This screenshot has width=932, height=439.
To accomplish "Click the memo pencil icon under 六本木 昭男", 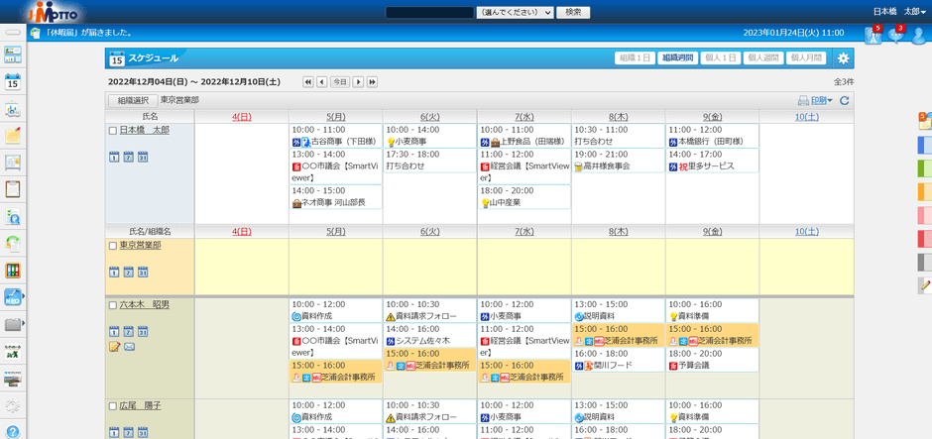I will pyautogui.click(x=114, y=346).
